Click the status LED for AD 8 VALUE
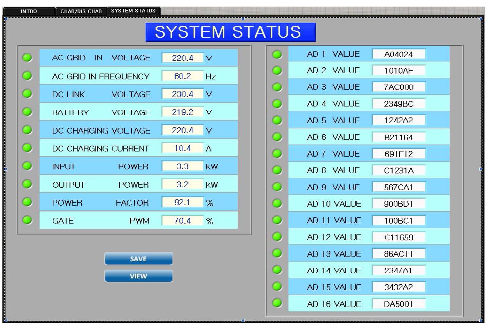Image resolution: width=491 pixels, height=326 pixels. (278, 171)
